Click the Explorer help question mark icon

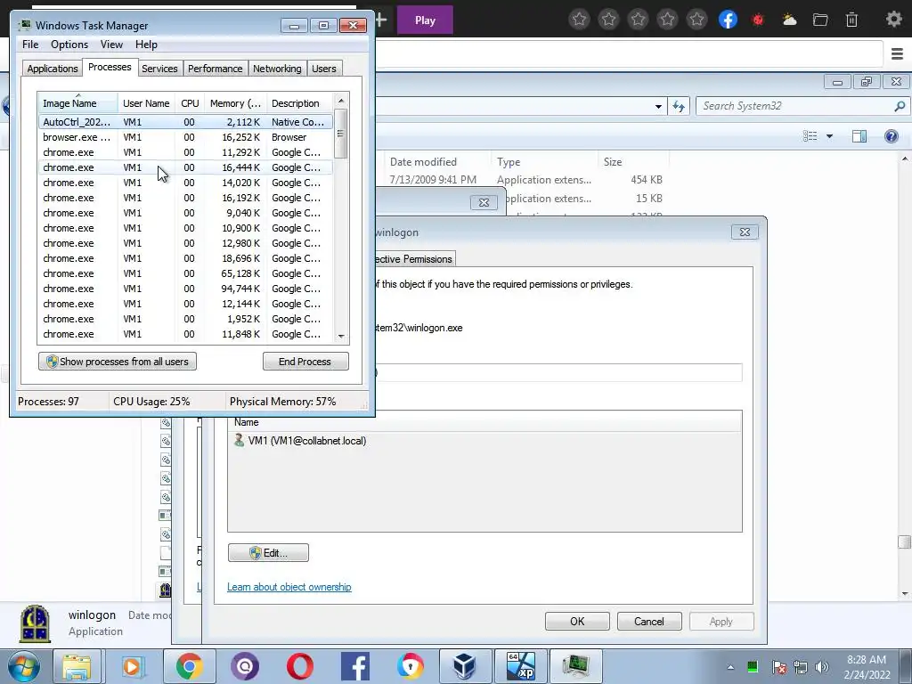pyautogui.click(x=891, y=136)
